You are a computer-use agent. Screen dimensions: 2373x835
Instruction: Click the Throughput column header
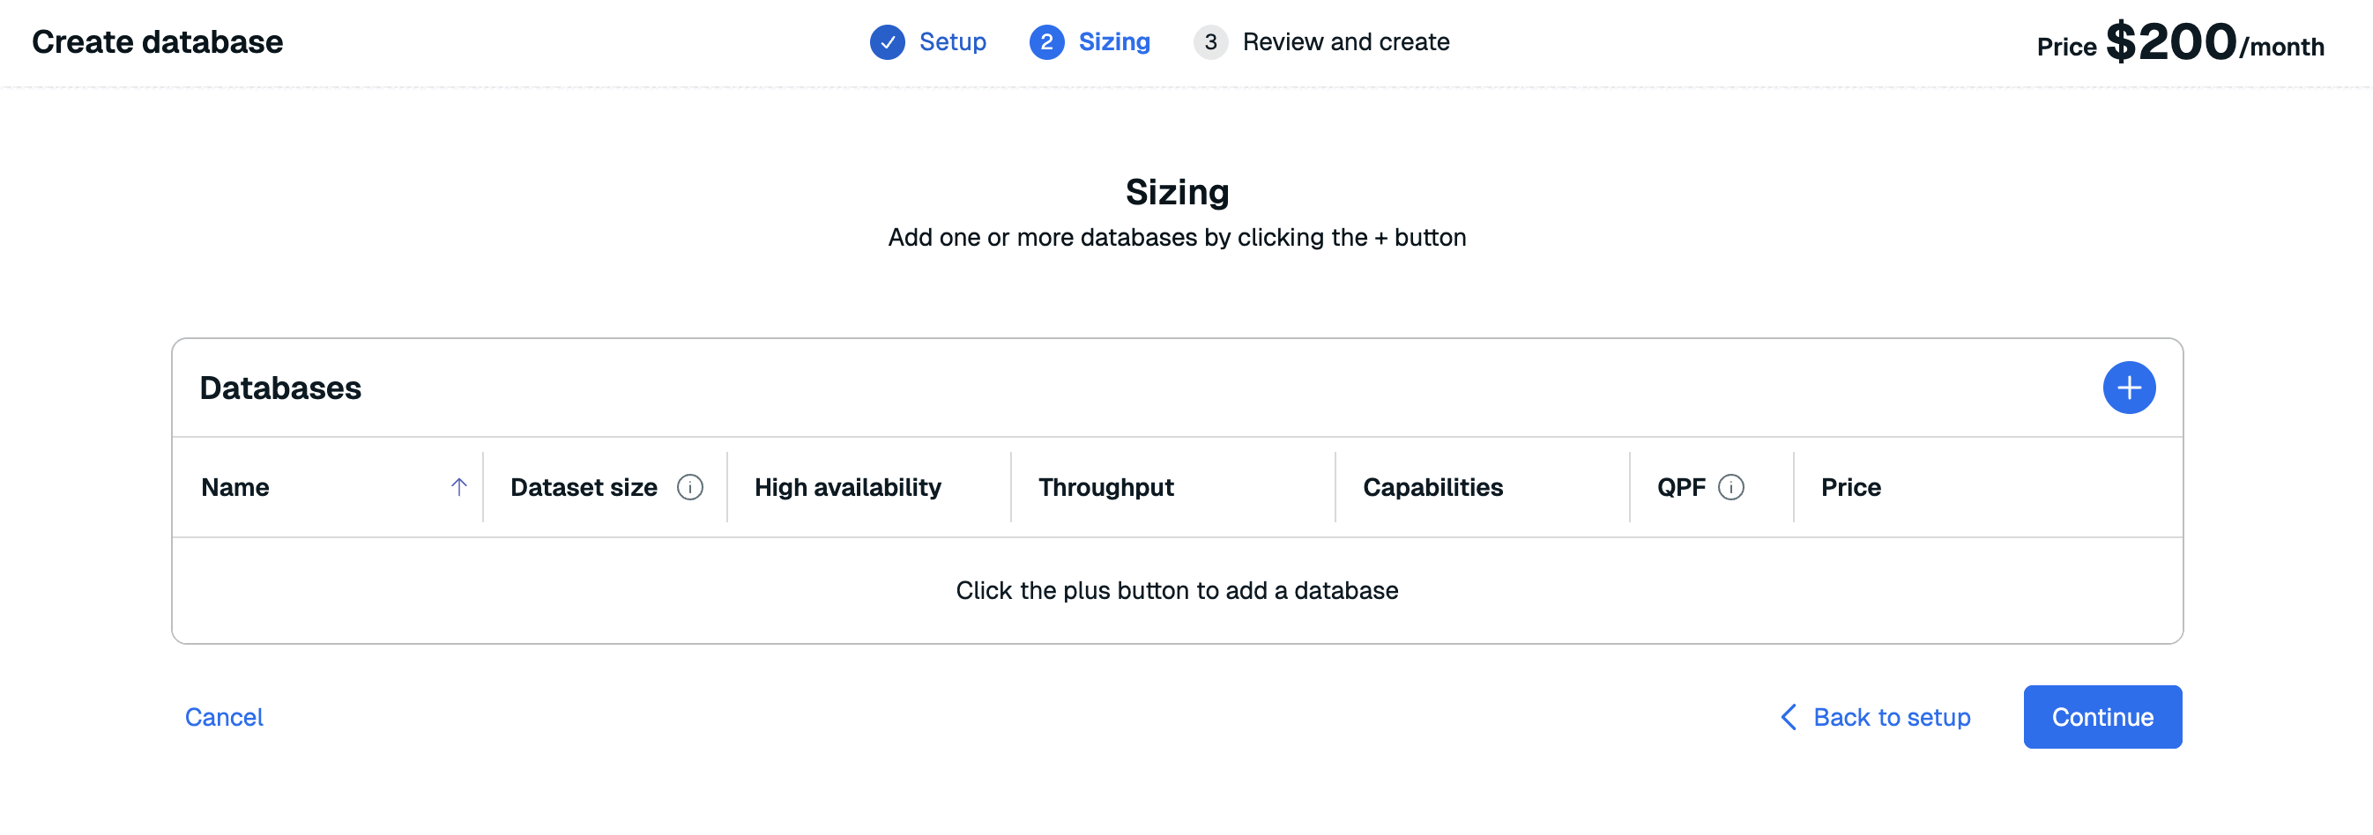1105,487
